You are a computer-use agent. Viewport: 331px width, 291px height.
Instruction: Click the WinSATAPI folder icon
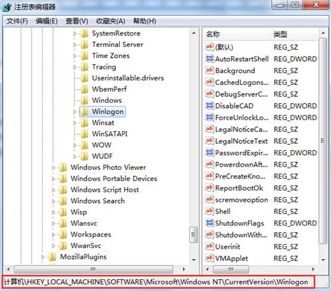[x=85, y=134]
